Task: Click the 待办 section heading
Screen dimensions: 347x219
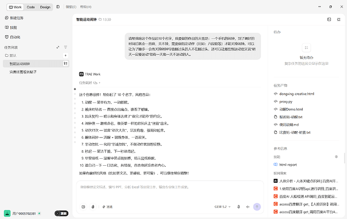Action: point(277,32)
